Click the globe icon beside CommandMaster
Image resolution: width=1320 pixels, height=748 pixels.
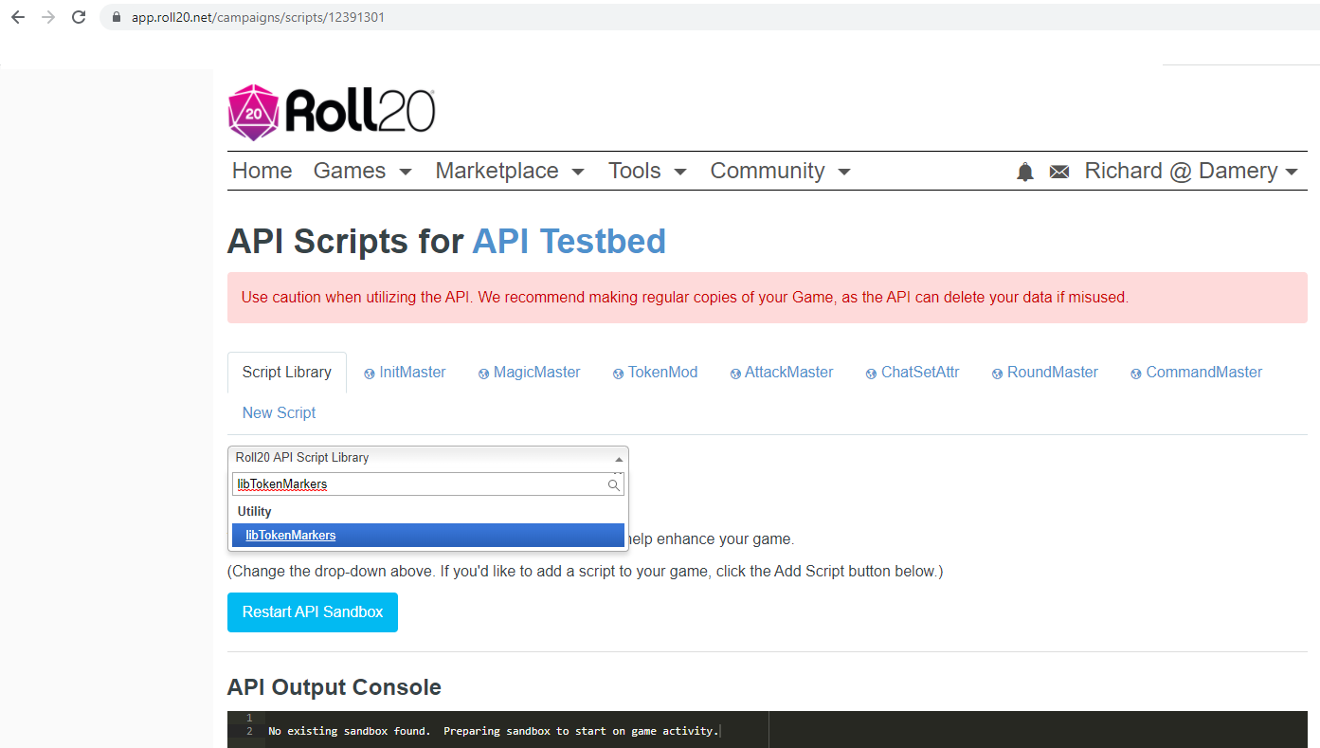1136,374
